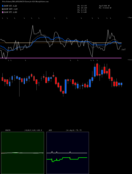Click the 'Avg V: 0.06 M' value
This screenshot has height=174, width=132.
[x=104, y=6]
